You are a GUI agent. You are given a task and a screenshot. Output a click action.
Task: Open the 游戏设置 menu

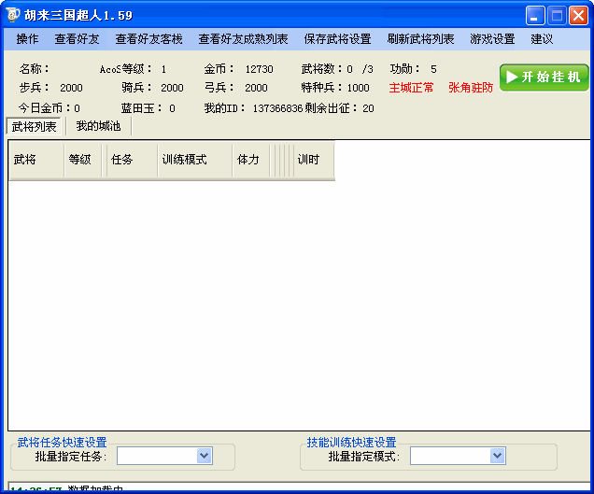tap(492, 39)
